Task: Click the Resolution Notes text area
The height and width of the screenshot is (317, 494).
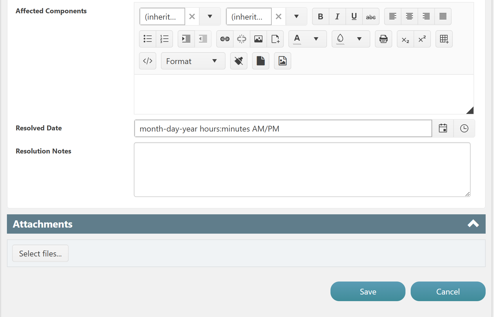Action: click(x=302, y=170)
